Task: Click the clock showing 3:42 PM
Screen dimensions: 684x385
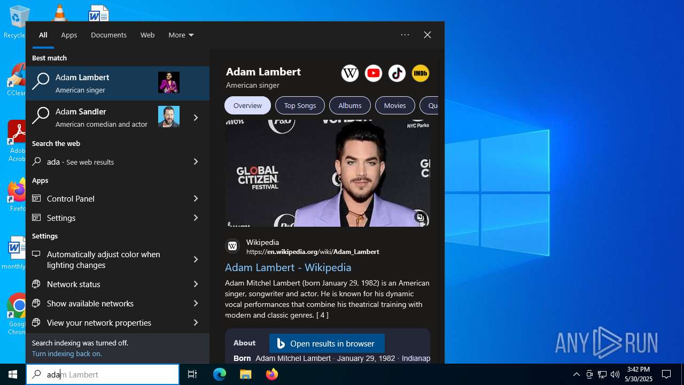Action: (640, 374)
